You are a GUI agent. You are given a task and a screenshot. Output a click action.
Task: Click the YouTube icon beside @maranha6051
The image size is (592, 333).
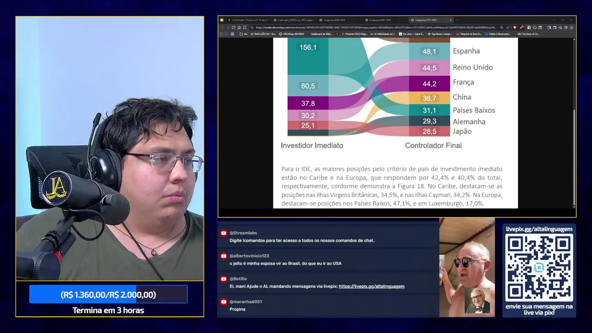coord(224,302)
